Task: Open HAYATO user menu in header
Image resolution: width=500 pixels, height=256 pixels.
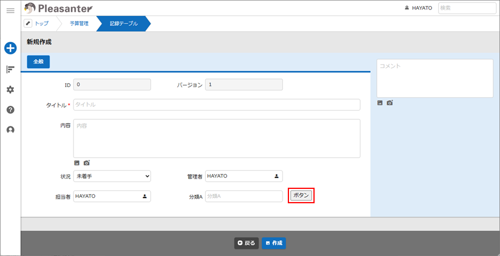Action: [418, 8]
